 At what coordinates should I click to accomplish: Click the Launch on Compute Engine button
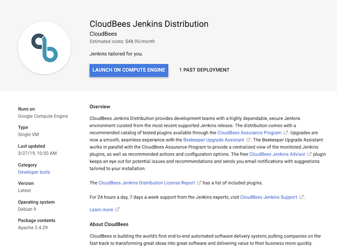pyautogui.click(x=129, y=70)
